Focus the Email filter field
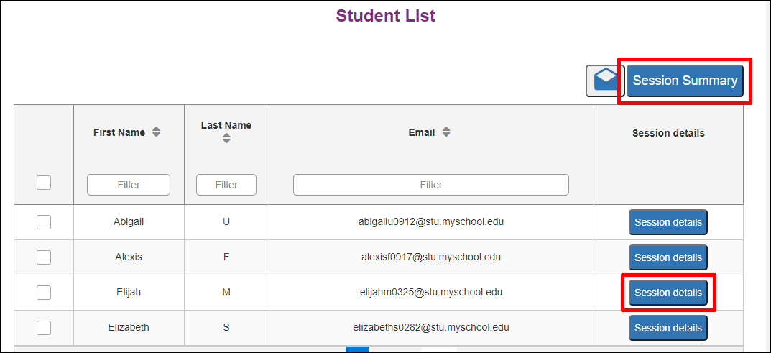This screenshot has width=771, height=353. click(431, 185)
